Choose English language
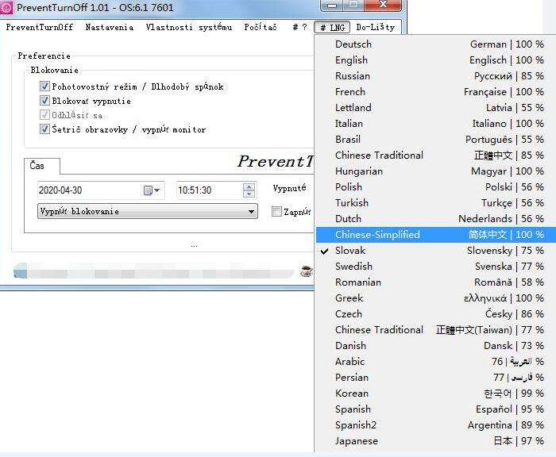Viewport: 556px width, 457px height. pos(436,60)
